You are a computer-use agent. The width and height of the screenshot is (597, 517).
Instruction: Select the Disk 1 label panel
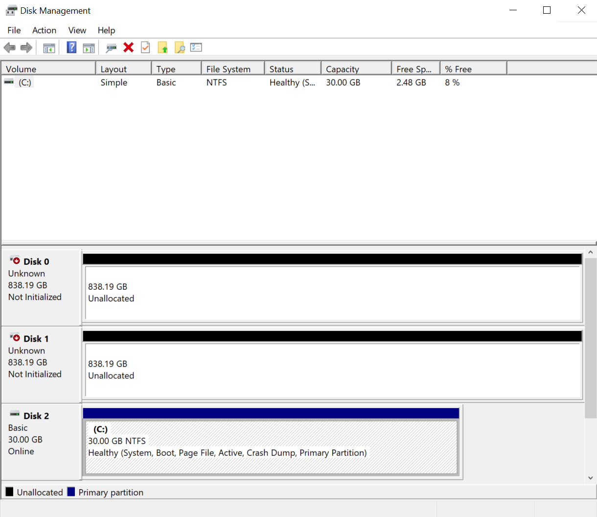[x=42, y=365]
